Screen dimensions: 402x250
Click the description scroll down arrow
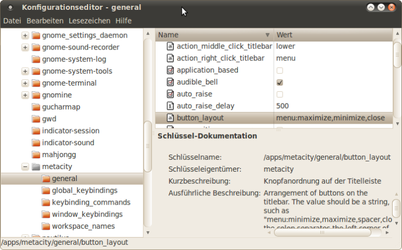point(397,223)
